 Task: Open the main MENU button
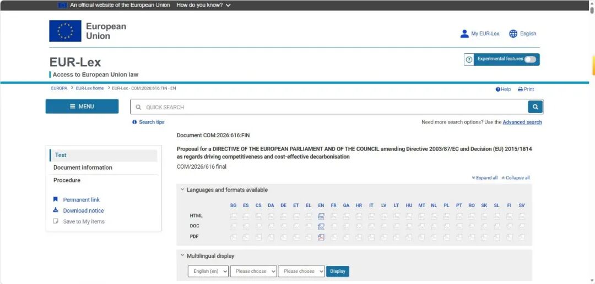(82, 106)
